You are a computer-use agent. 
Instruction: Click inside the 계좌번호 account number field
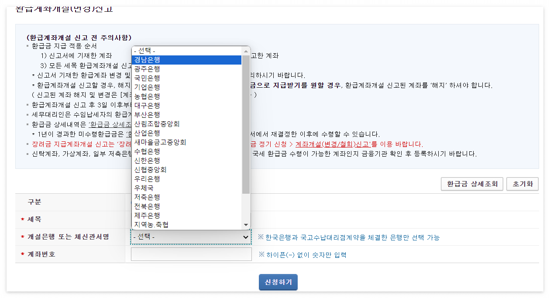click(x=191, y=255)
